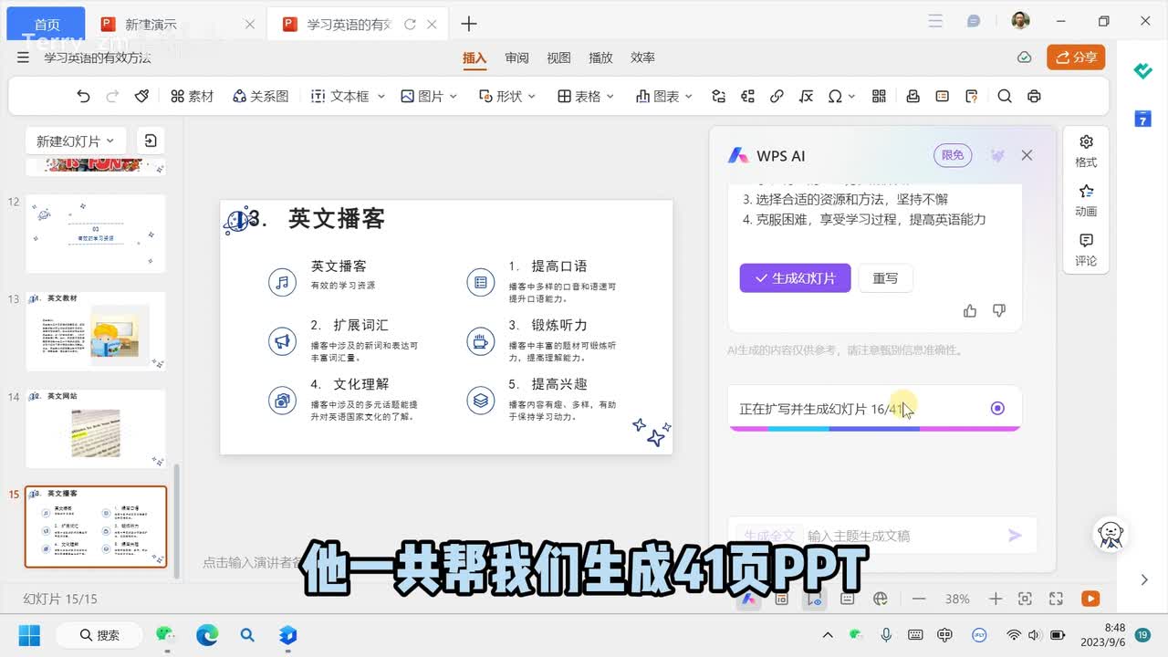This screenshot has width=1168, height=657.
Task: Click the 重写 rewrite button
Action: click(885, 278)
